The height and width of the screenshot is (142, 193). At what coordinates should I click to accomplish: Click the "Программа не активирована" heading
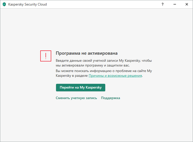tap(86, 53)
